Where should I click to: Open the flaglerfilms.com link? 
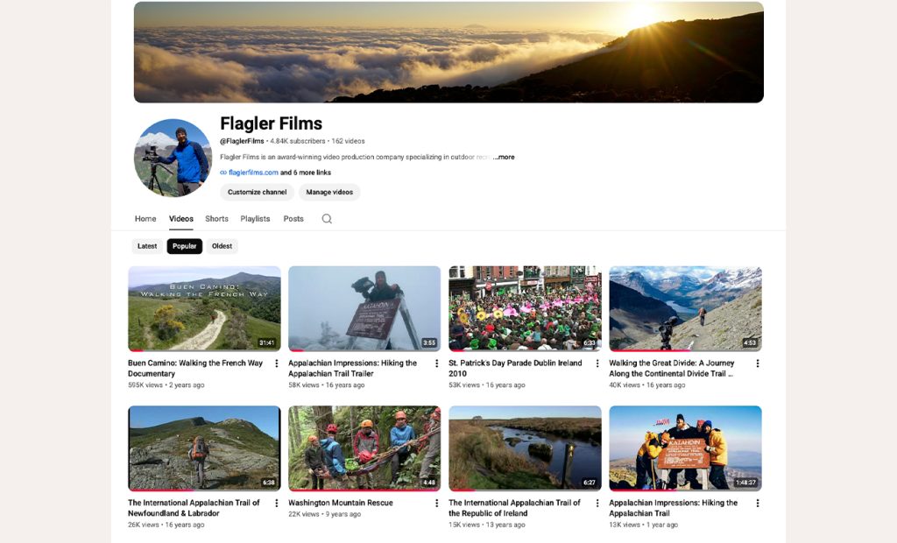[253, 173]
